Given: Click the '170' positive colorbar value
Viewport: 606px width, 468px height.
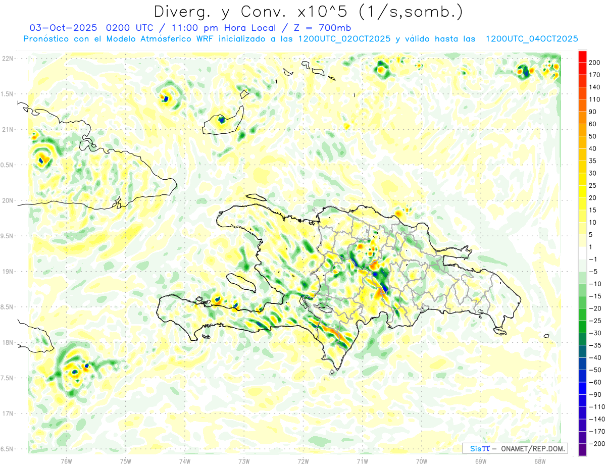Looking at the screenshot, I should (594, 75).
